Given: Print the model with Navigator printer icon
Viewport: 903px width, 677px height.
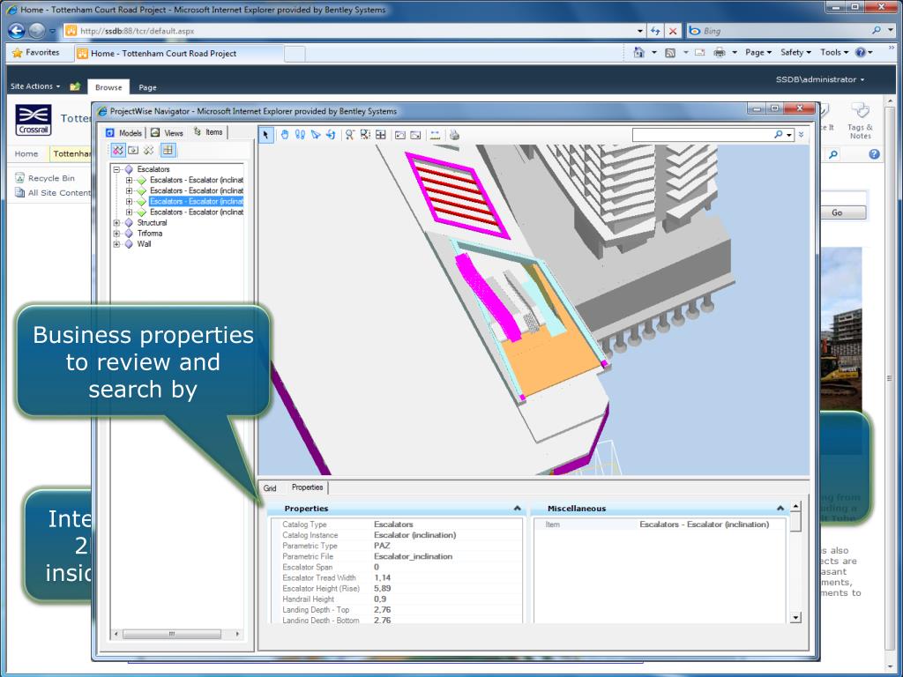Looking at the screenshot, I should [454, 135].
